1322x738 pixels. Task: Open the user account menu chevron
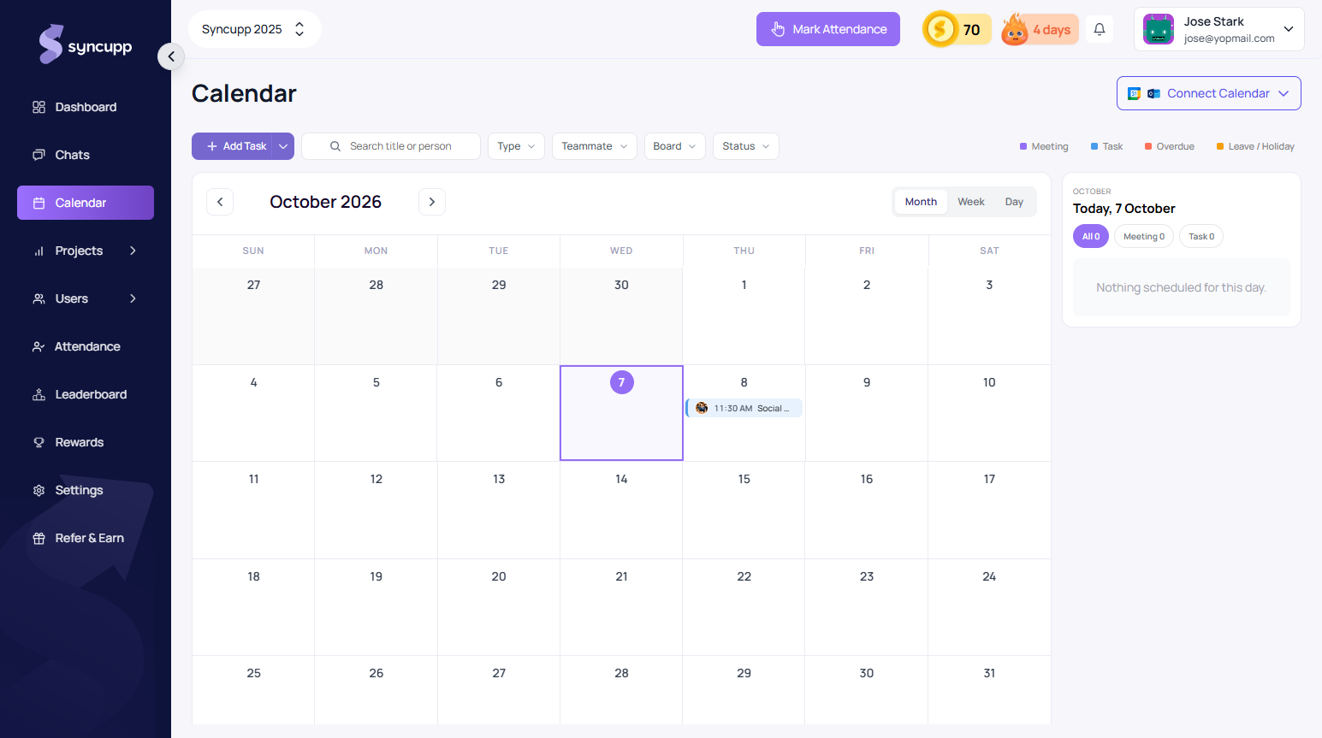[x=1289, y=29]
